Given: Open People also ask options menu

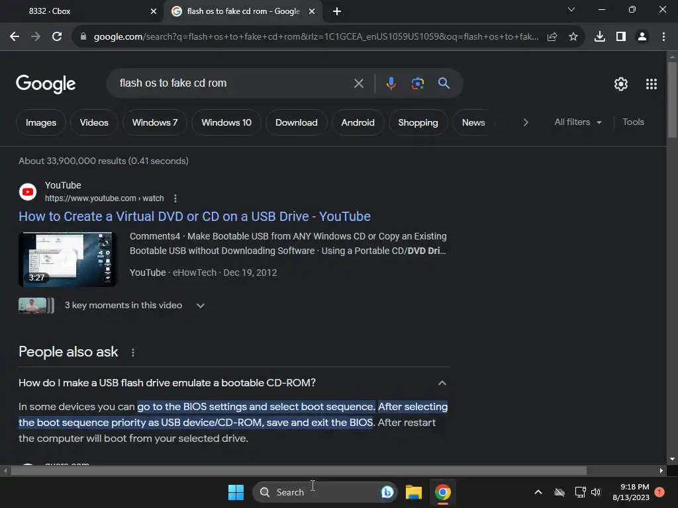Looking at the screenshot, I should tap(132, 353).
